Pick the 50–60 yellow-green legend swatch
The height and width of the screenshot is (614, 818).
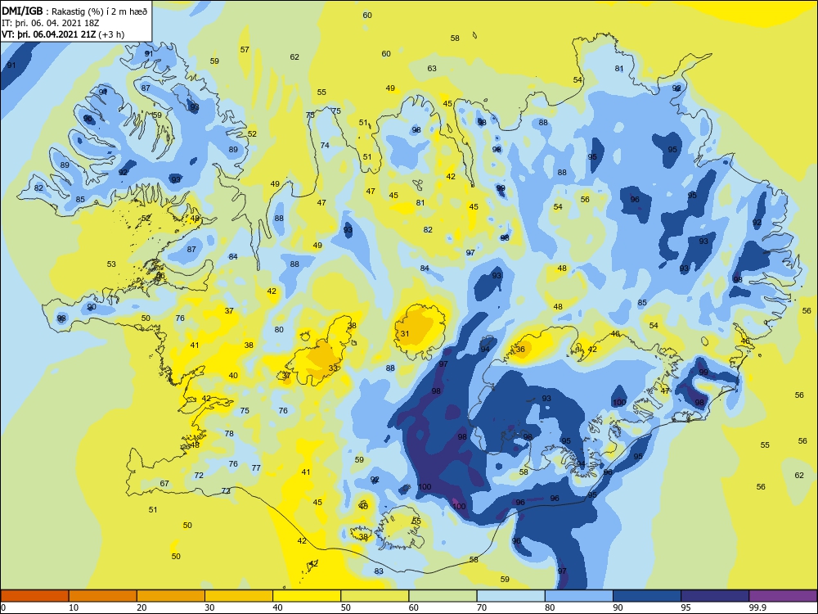pyautogui.click(x=375, y=596)
